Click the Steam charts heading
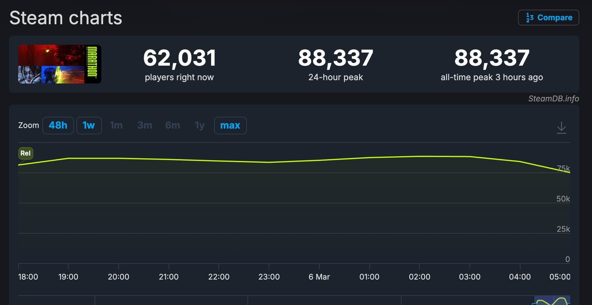592x305 pixels. [66, 18]
